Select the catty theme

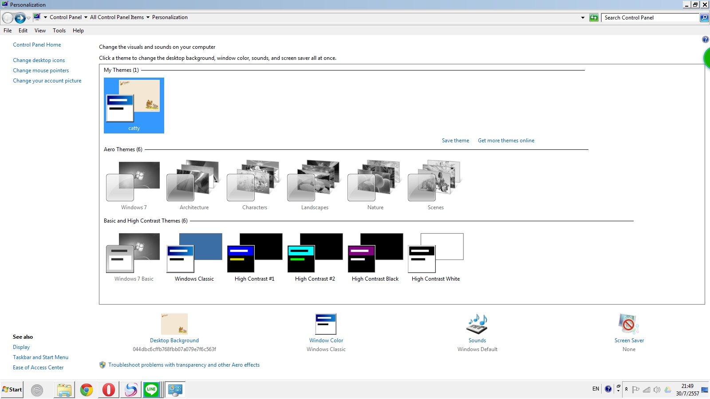coord(134,106)
